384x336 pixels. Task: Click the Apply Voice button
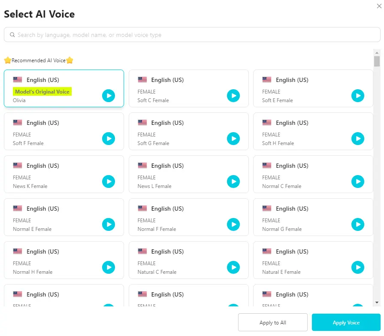[x=346, y=322]
